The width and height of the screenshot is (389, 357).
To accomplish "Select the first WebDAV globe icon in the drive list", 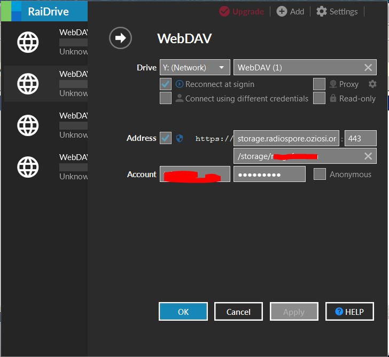I will tap(28, 42).
